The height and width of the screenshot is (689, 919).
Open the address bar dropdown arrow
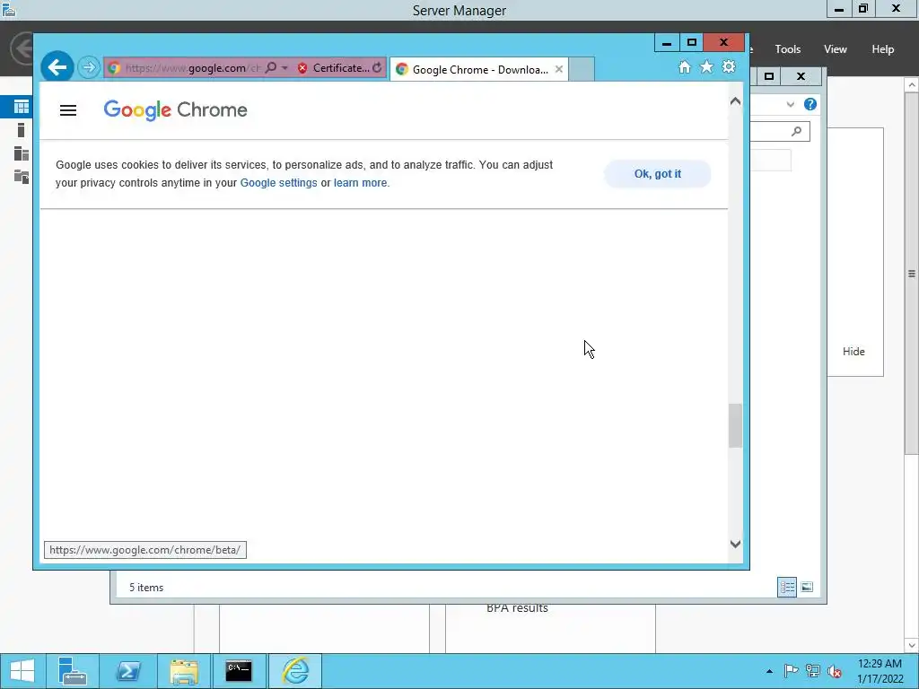[284, 68]
